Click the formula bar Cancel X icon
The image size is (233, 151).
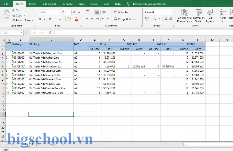[x=34, y=33]
